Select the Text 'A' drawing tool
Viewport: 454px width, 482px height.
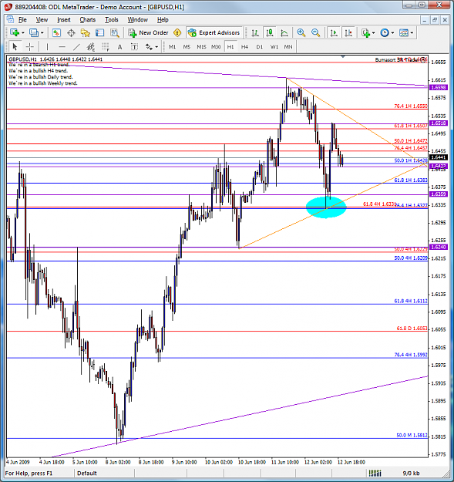(119, 47)
